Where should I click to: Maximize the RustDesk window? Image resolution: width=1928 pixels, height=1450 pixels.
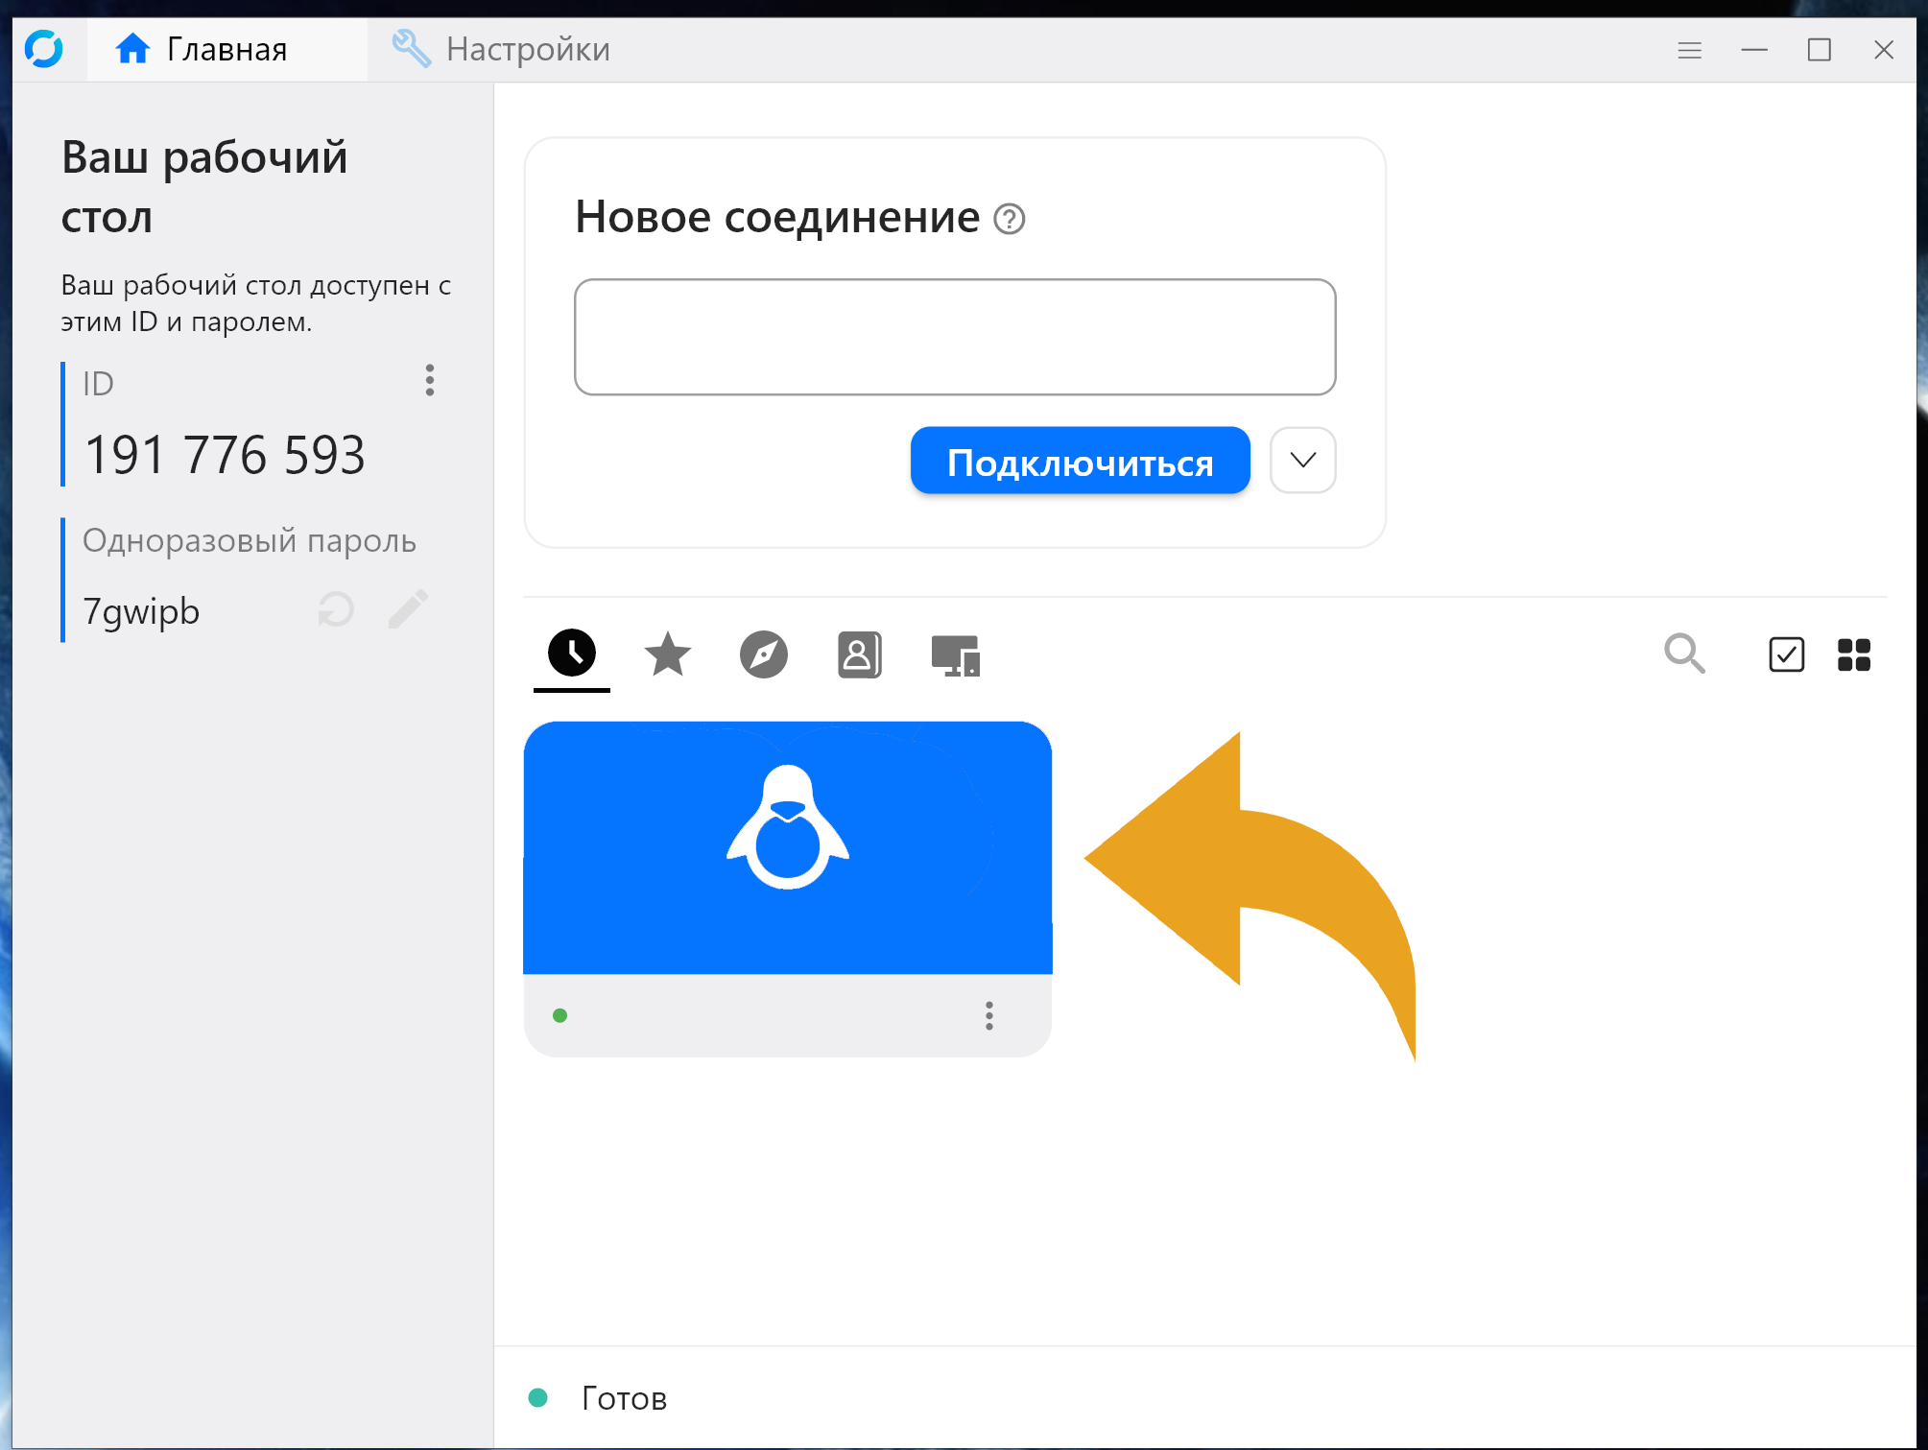tap(1819, 50)
